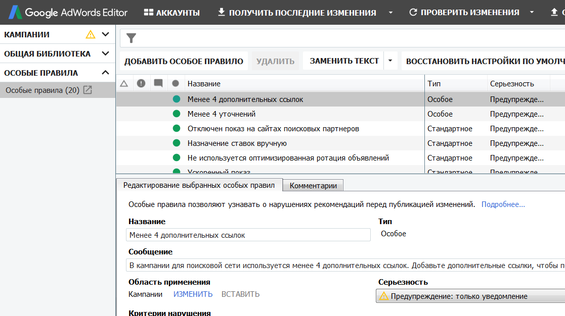The image size is (565, 316).
Task: Click Вставить link for Область применения
Action: point(240,294)
